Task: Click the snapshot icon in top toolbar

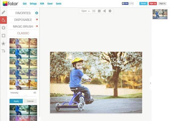Action: tap(94, 11)
